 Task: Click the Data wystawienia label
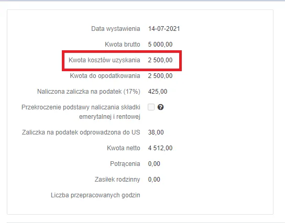pos(116,29)
